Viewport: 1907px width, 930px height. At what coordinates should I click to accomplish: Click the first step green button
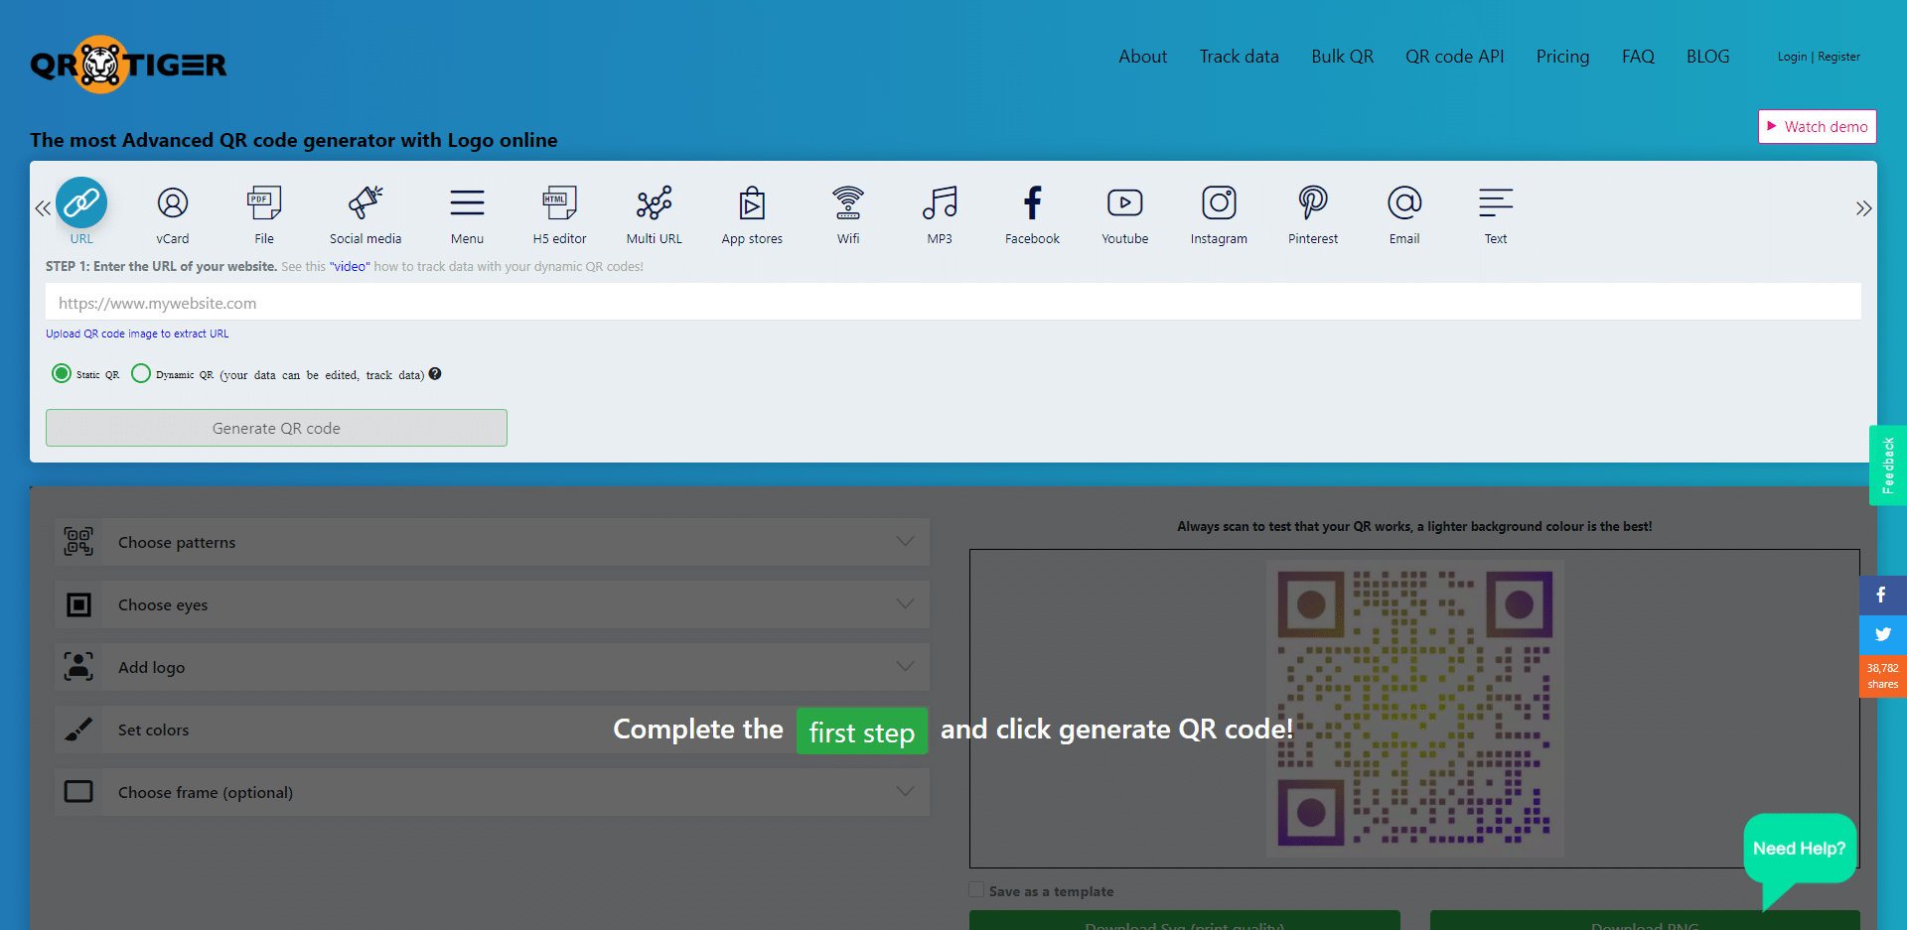click(x=862, y=731)
